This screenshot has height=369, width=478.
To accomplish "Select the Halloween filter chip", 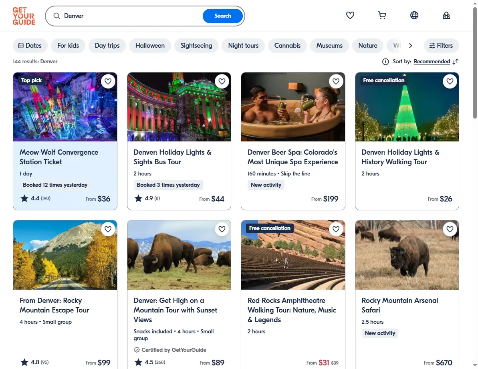I will point(150,46).
